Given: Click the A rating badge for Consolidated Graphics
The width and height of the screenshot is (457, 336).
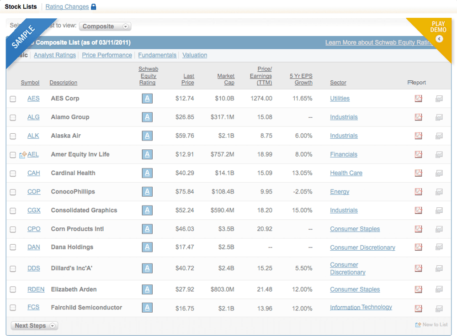Looking at the screenshot, I should pos(147,210).
